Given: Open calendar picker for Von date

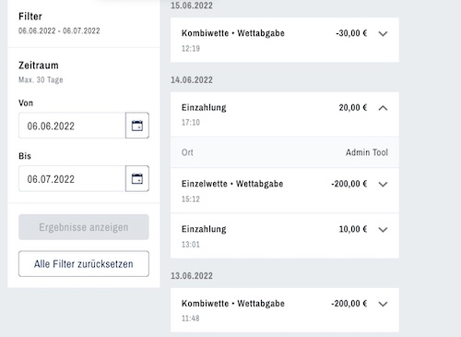Looking at the screenshot, I should pos(137,126).
